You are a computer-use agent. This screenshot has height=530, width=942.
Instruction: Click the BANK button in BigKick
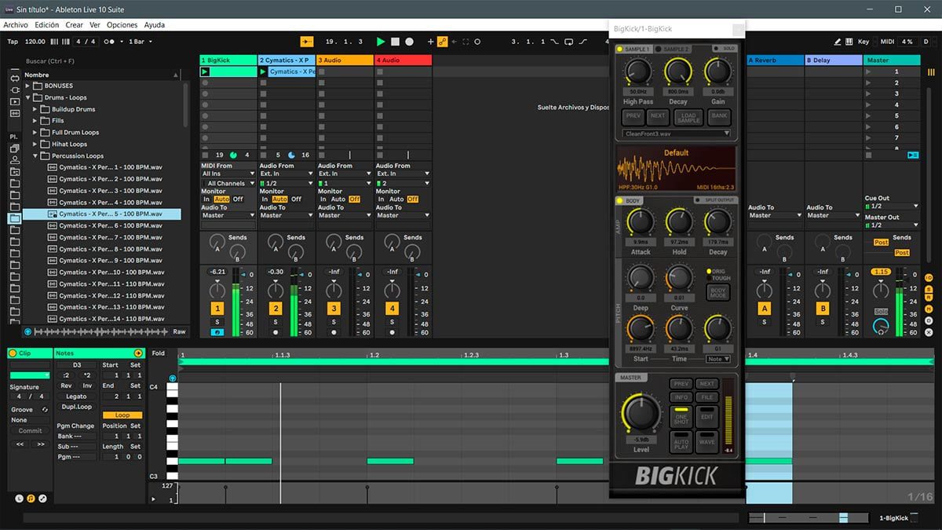coord(719,116)
